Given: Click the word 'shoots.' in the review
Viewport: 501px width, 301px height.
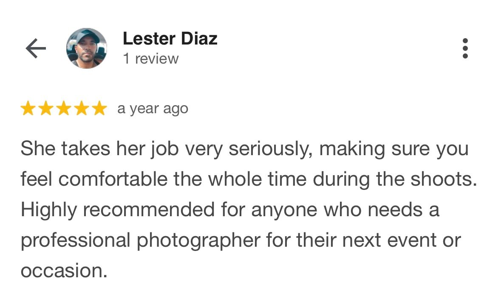Looking at the screenshot, I should [444, 179].
